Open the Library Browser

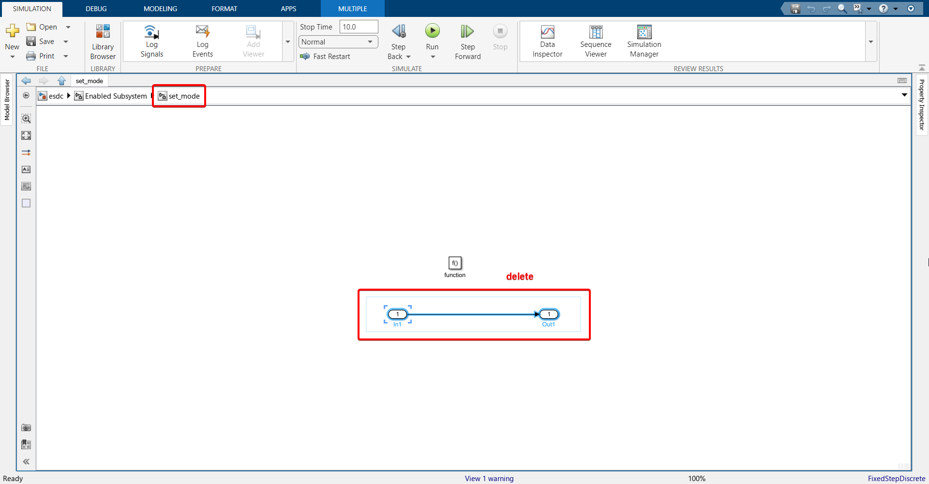103,42
